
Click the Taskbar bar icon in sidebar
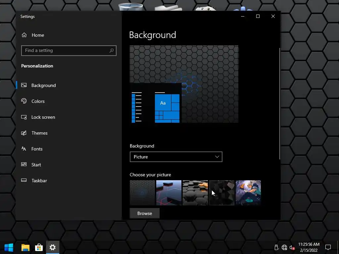(x=24, y=180)
